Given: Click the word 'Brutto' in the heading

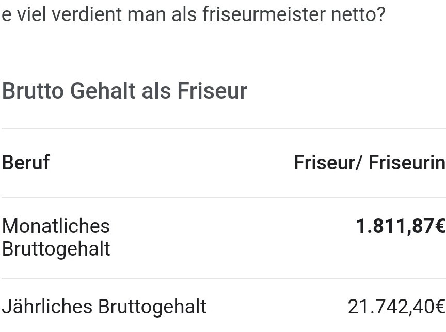Looking at the screenshot, I should tap(33, 91).
